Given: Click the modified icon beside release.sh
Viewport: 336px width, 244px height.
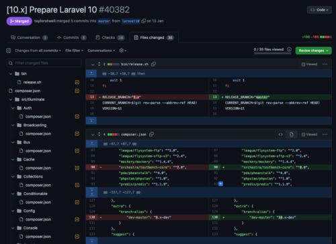Looking at the screenshot, I should tap(77, 82).
